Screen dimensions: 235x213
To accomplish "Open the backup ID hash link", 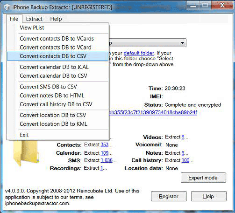I will pyautogui.click(x=153, y=112).
